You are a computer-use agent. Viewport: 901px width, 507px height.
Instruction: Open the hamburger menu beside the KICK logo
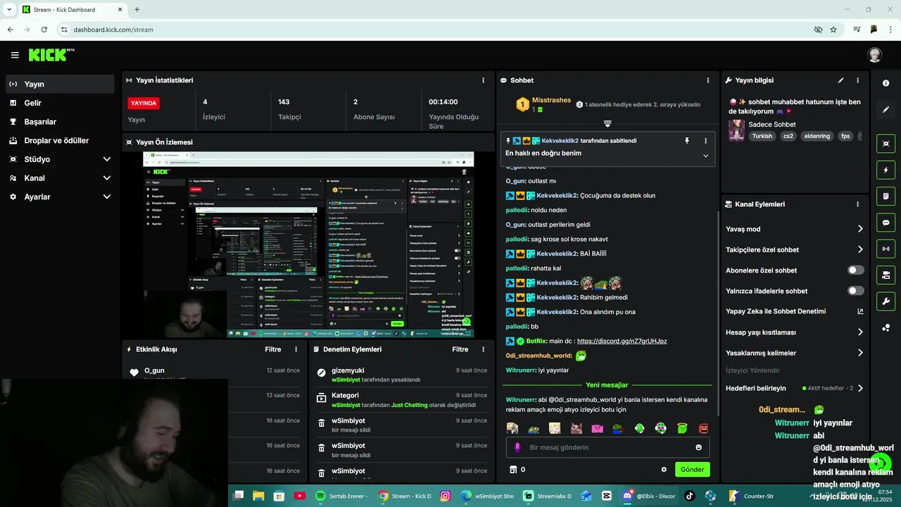[x=15, y=55]
